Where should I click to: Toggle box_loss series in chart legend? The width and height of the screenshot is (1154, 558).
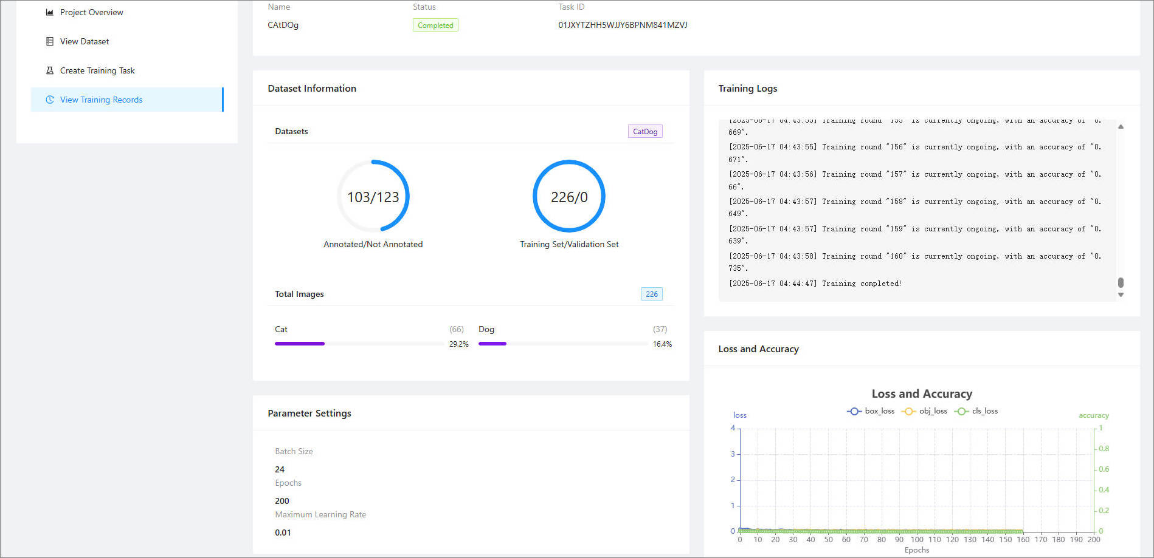[871, 411]
